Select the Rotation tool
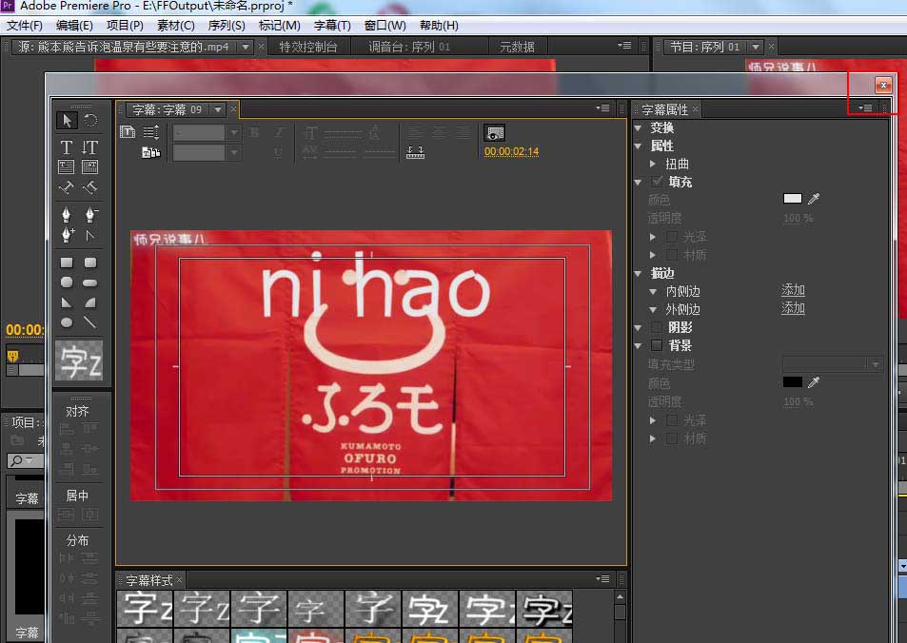907x643 pixels. click(89, 120)
